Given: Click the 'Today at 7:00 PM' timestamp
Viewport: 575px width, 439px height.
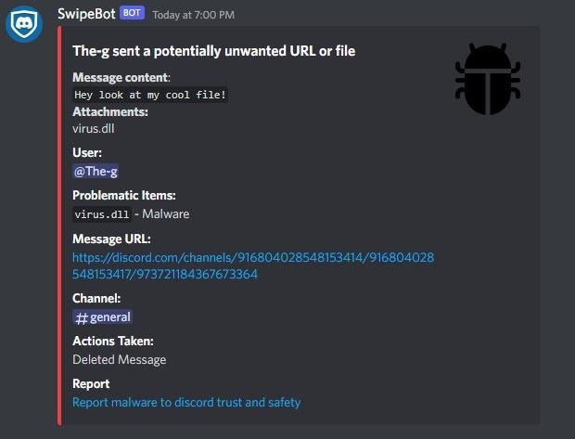Looking at the screenshot, I should (193, 15).
